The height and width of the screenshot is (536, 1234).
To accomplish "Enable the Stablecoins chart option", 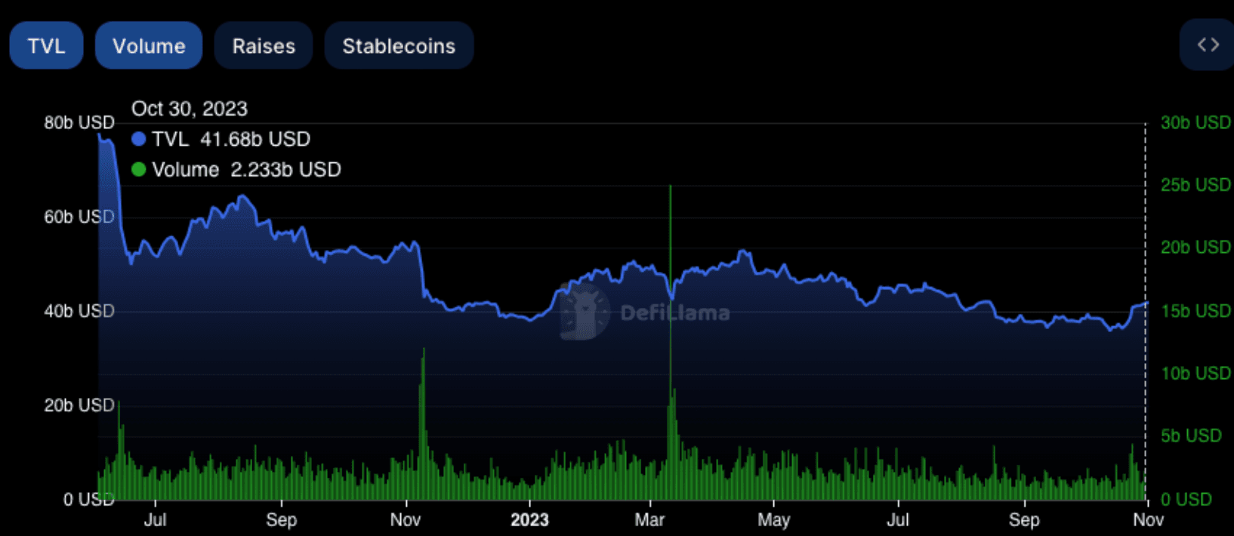I will click(399, 46).
